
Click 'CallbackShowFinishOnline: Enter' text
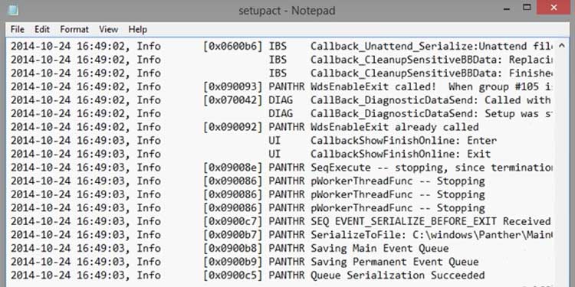pyautogui.click(x=403, y=141)
